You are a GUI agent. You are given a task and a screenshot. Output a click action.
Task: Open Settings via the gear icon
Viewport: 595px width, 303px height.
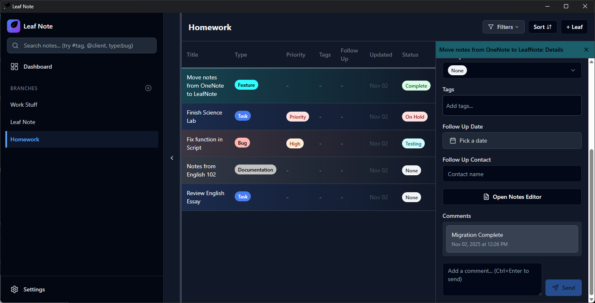click(x=14, y=289)
